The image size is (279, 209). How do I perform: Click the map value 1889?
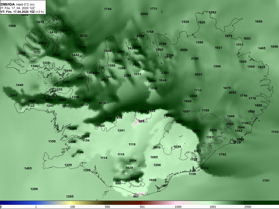point(258,105)
